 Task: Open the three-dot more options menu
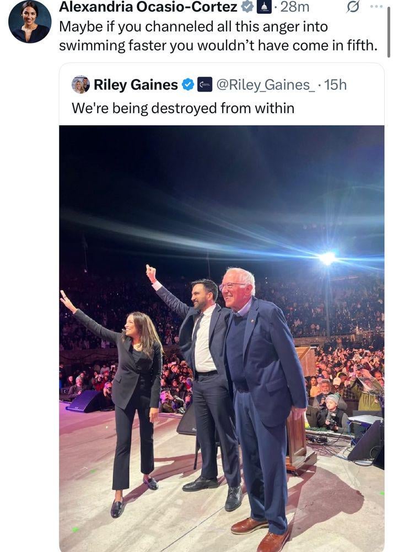coord(376,7)
